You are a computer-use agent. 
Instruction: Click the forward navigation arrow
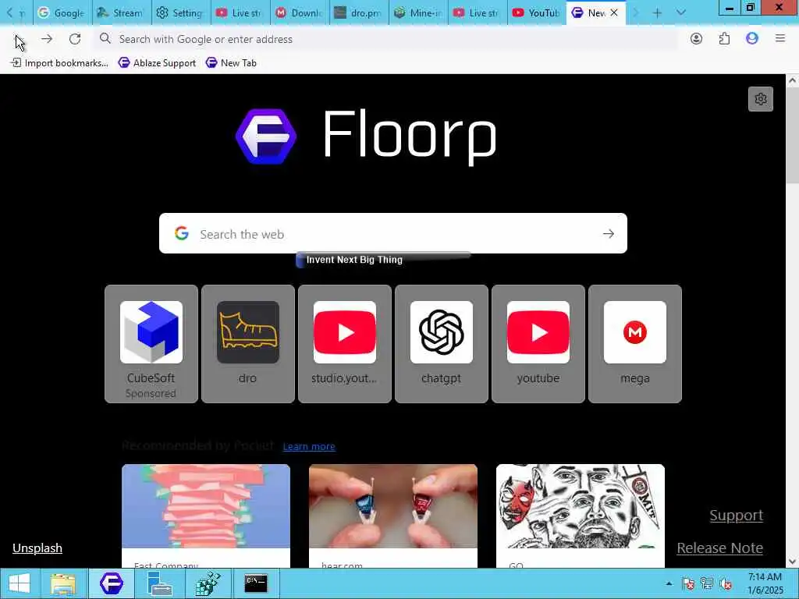click(47, 39)
